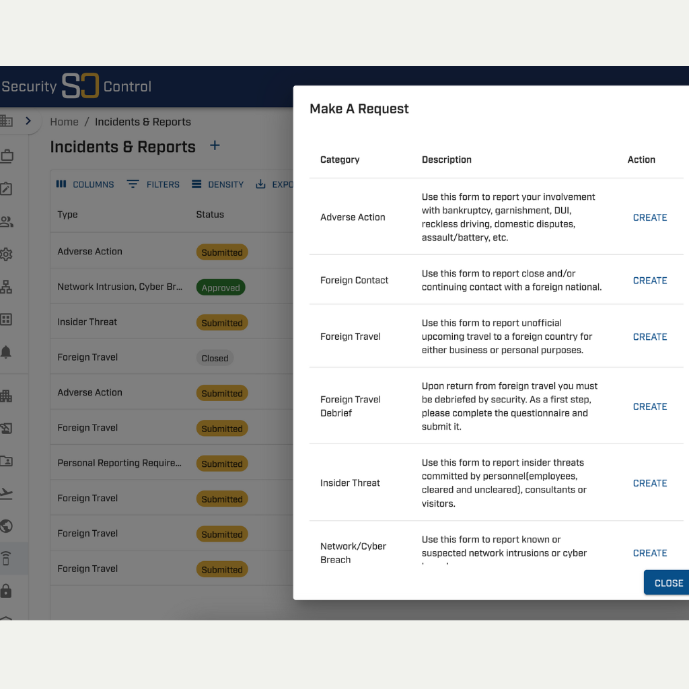
Task: Create a Foreign Travel Debrief request
Action: (649, 406)
